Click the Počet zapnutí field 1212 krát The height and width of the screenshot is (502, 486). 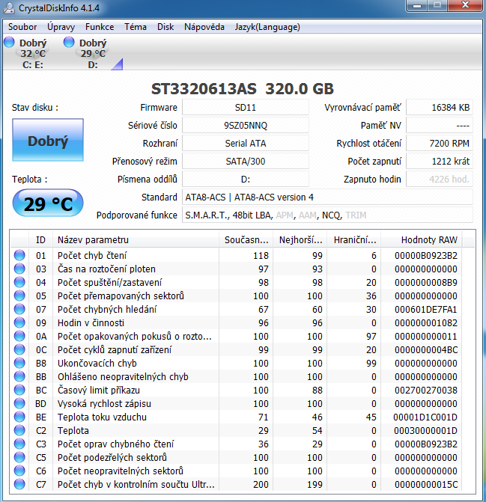tap(440, 161)
